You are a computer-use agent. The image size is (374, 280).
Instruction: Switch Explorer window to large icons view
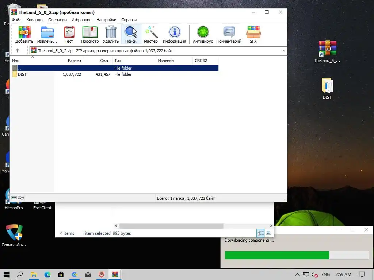click(x=268, y=233)
